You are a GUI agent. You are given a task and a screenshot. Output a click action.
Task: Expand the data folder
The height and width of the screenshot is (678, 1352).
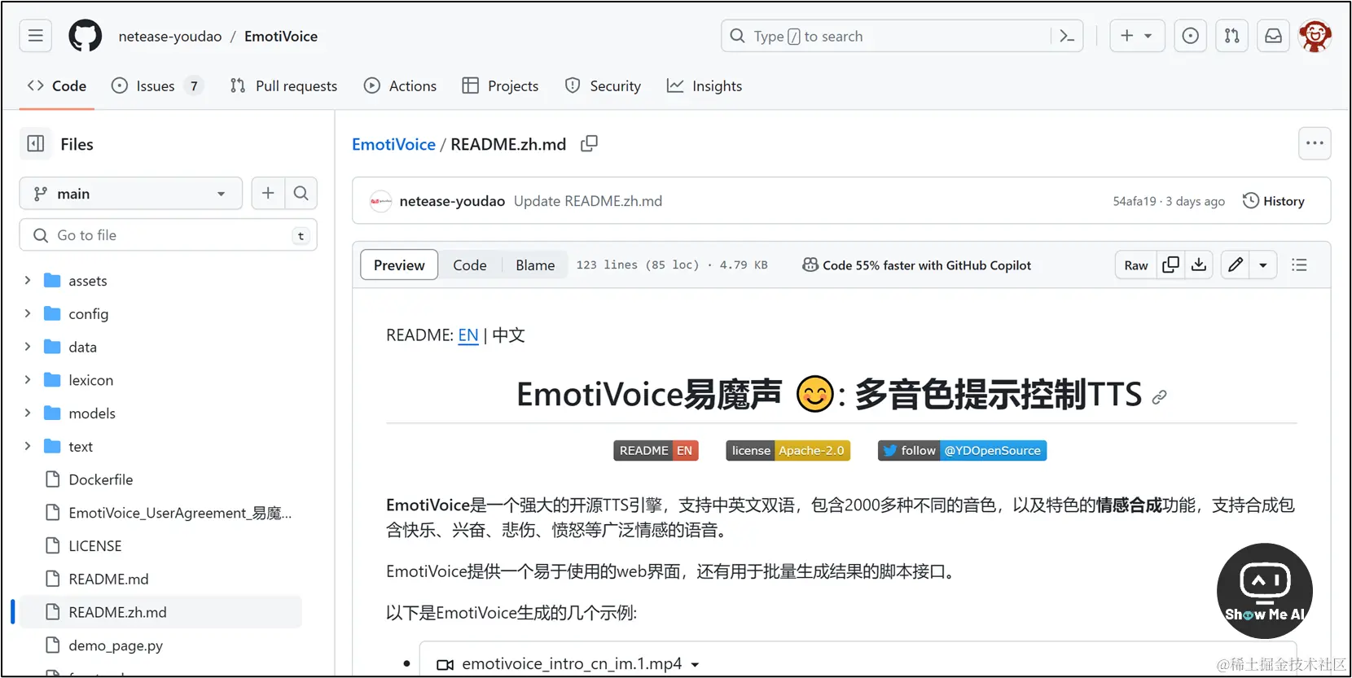[x=28, y=347]
